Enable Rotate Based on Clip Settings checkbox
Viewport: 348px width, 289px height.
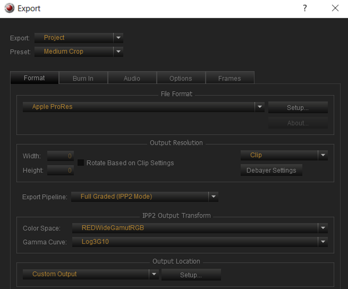(81, 163)
